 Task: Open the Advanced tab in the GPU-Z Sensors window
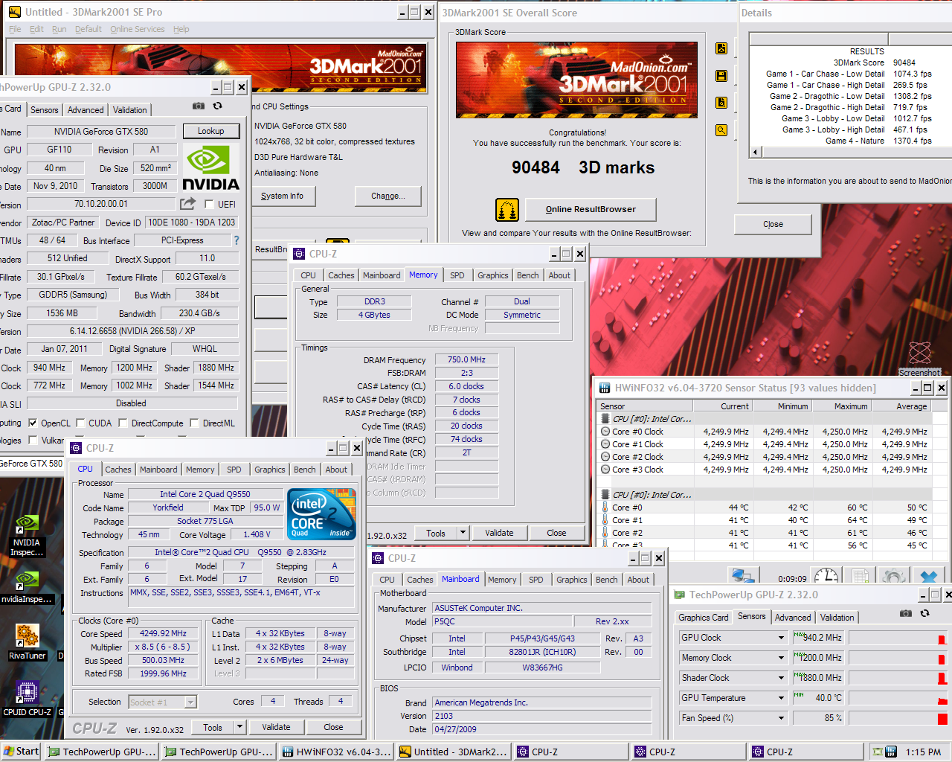[793, 618]
